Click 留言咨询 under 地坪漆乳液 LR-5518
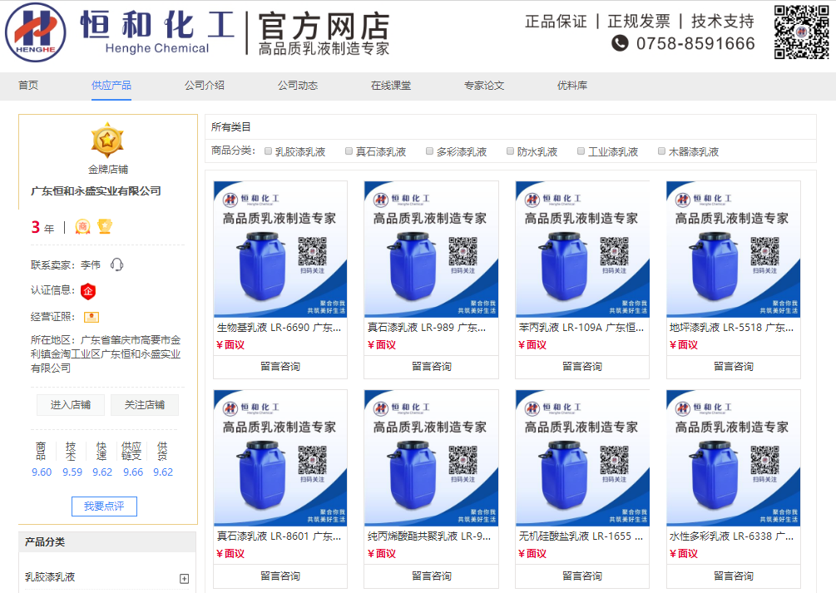Viewport: 836px width, 593px height. coord(734,366)
